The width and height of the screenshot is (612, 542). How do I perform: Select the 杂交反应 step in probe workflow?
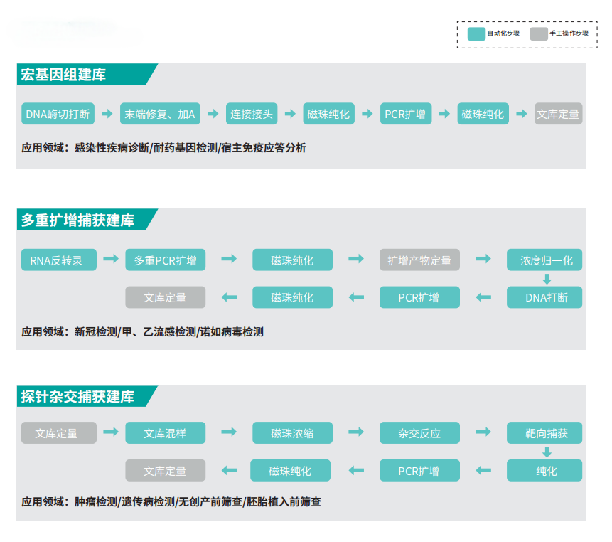pyautogui.click(x=419, y=432)
